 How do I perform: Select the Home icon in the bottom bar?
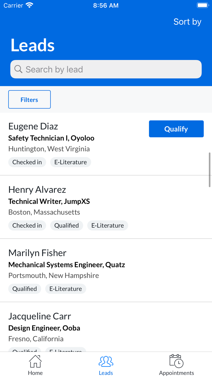(35, 361)
